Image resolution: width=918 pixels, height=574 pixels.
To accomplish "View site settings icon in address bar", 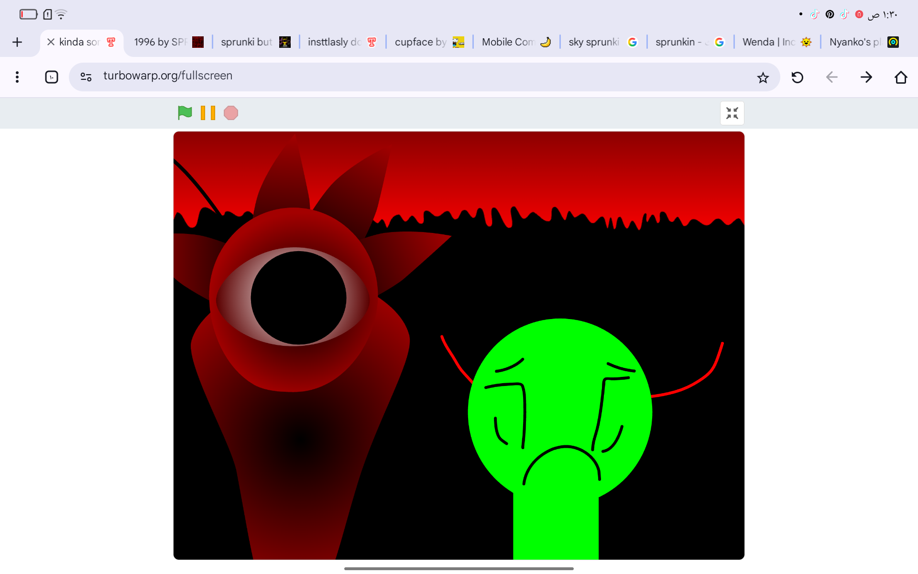I will coord(86,77).
